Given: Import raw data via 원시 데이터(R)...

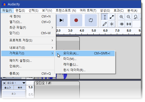Looking at the screenshot, I should (85, 70).
